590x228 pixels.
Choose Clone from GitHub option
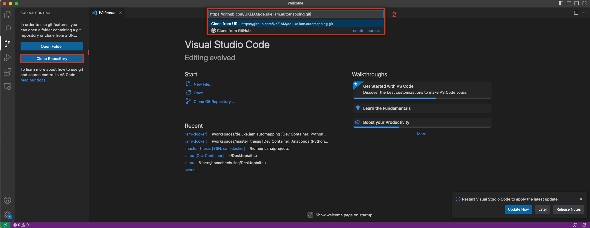point(296,30)
